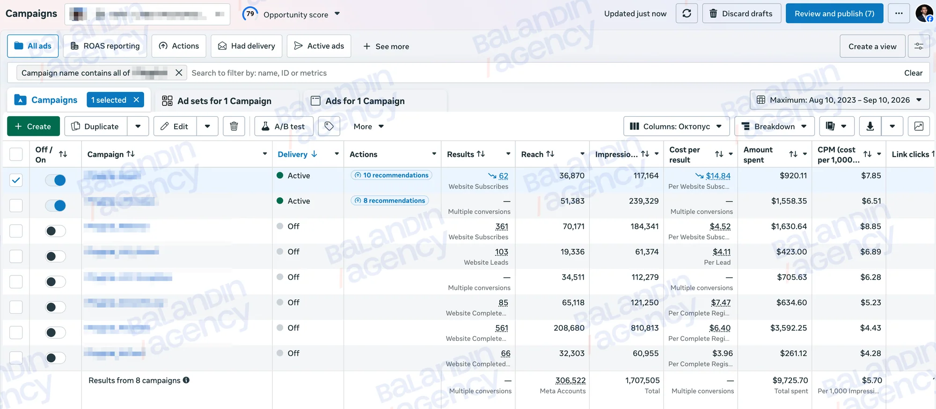Remove the campaign name filter chip
Viewport: 936px width, 409px height.
click(179, 73)
